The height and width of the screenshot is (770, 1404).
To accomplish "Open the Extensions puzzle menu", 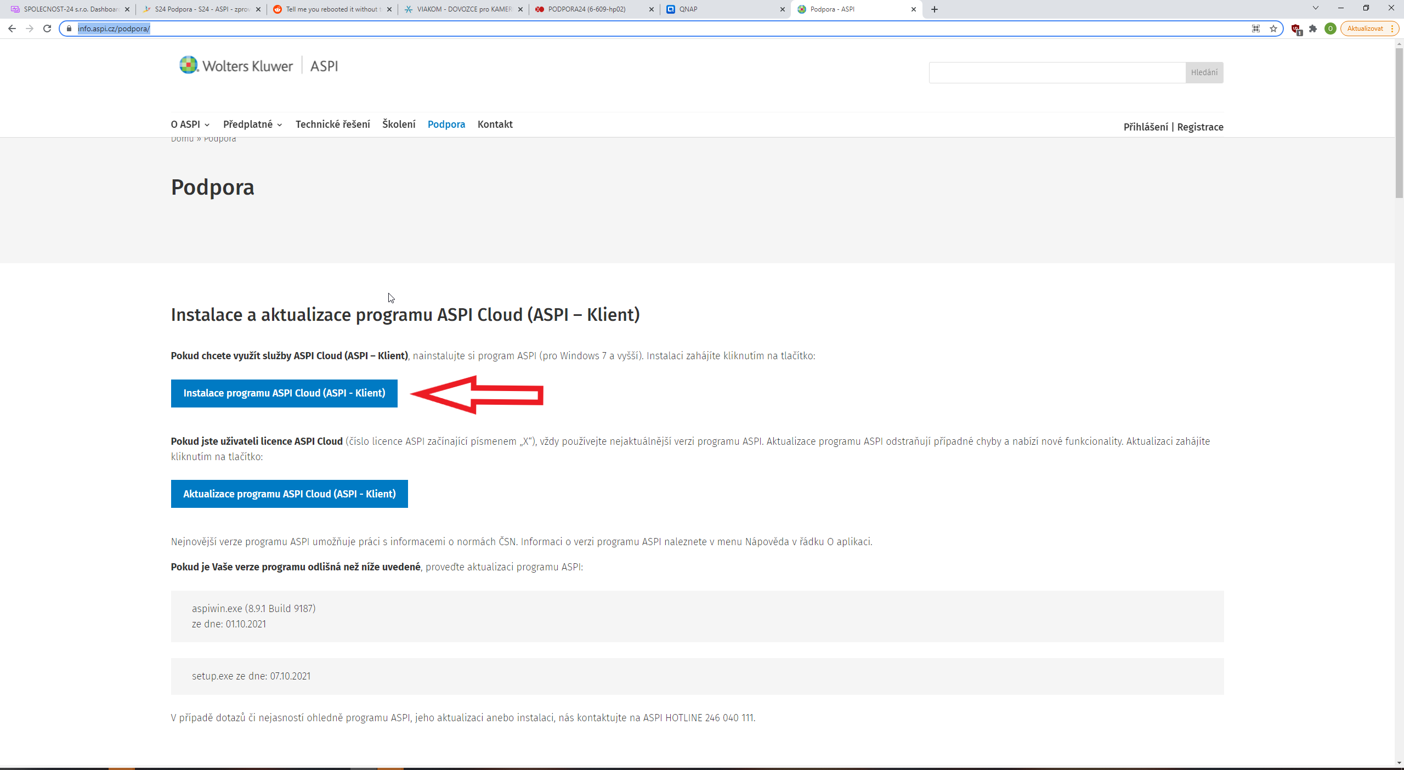I will point(1313,29).
